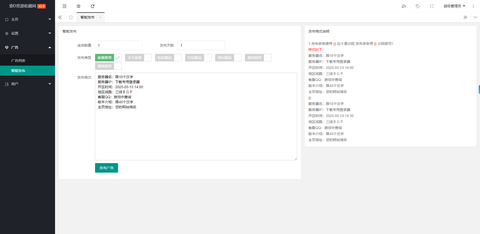Click the 发布广告 button
Image resolution: width=480 pixels, height=234 pixels.
point(106,168)
